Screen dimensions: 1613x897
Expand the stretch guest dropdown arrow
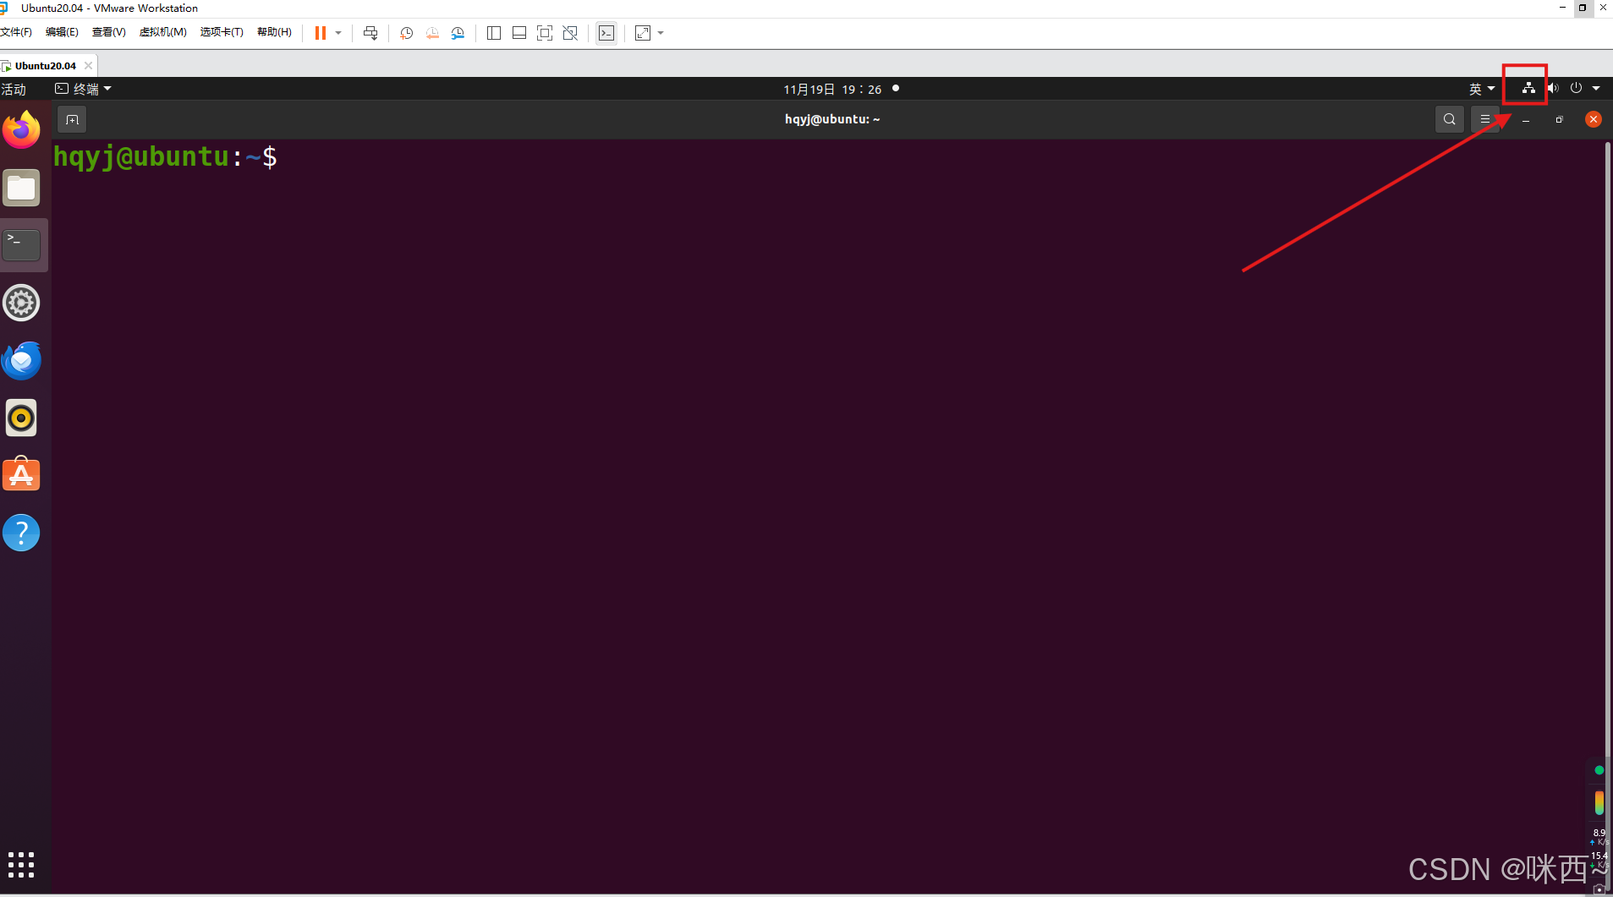click(661, 33)
